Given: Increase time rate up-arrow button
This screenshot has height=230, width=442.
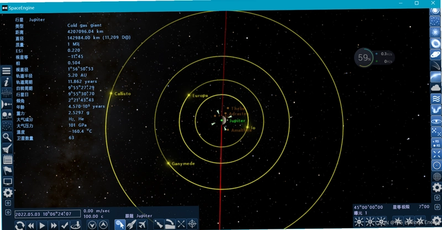Looking at the screenshot, I should [x=103, y=225].
